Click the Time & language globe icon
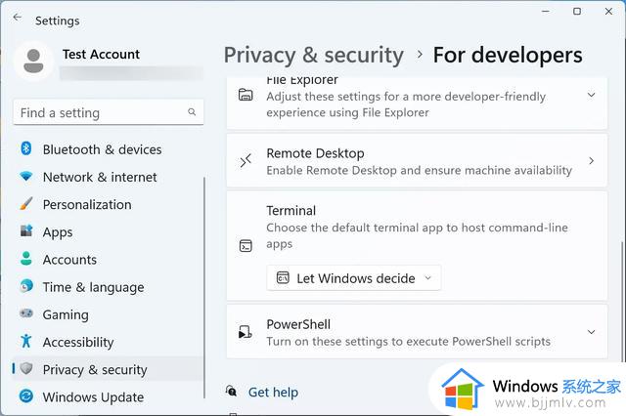This screenshot has width=626, height=416. point(26,286)
